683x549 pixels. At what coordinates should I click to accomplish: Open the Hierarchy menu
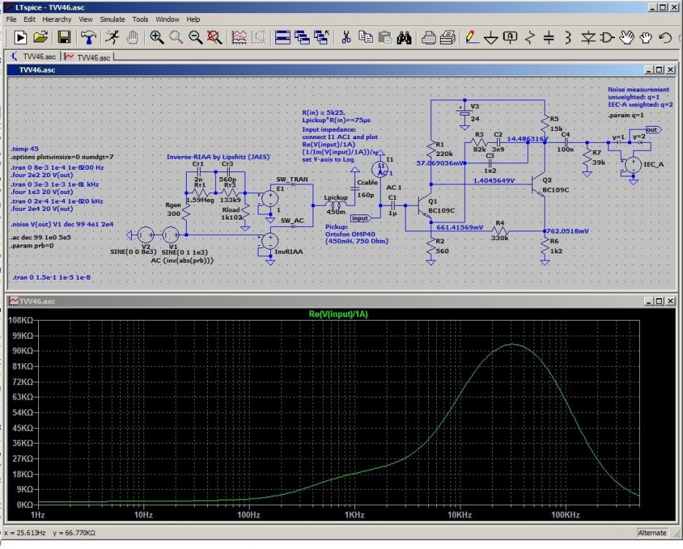56,19
